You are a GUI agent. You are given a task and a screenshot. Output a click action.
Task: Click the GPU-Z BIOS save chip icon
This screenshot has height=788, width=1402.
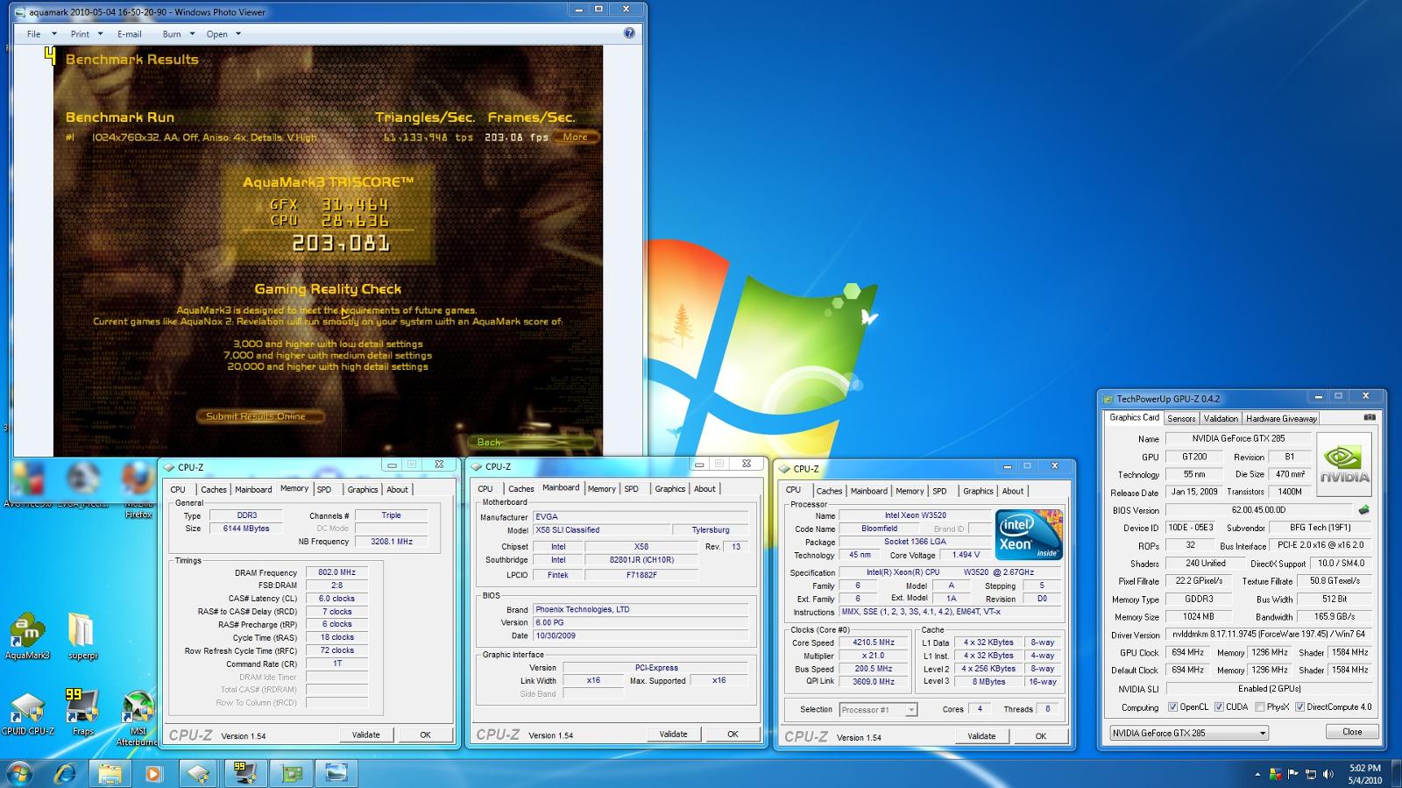tap(1364, 510)
